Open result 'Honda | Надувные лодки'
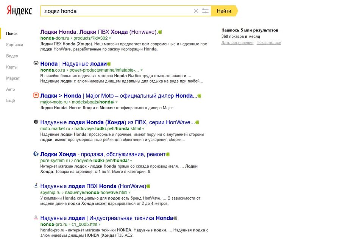The height and width of the screenshot is (242, 354). coord(73,64)
